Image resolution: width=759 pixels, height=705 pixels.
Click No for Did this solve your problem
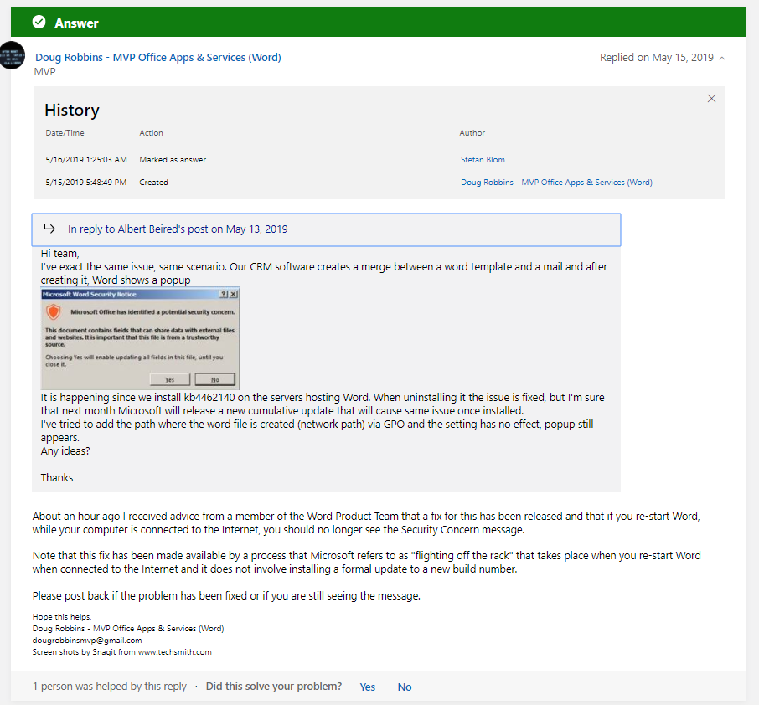(405, 687)
